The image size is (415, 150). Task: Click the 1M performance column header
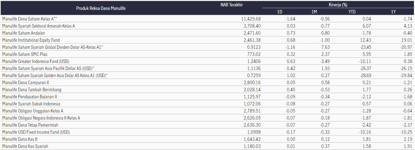point(315,12)
